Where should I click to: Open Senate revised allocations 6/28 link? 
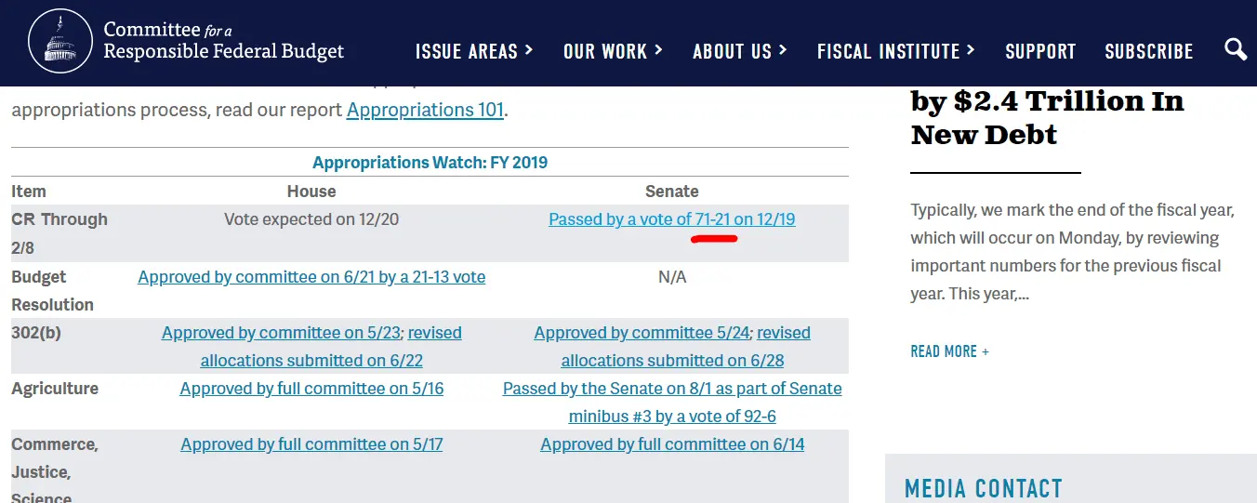pyautogui.click(x=672, y=361)
